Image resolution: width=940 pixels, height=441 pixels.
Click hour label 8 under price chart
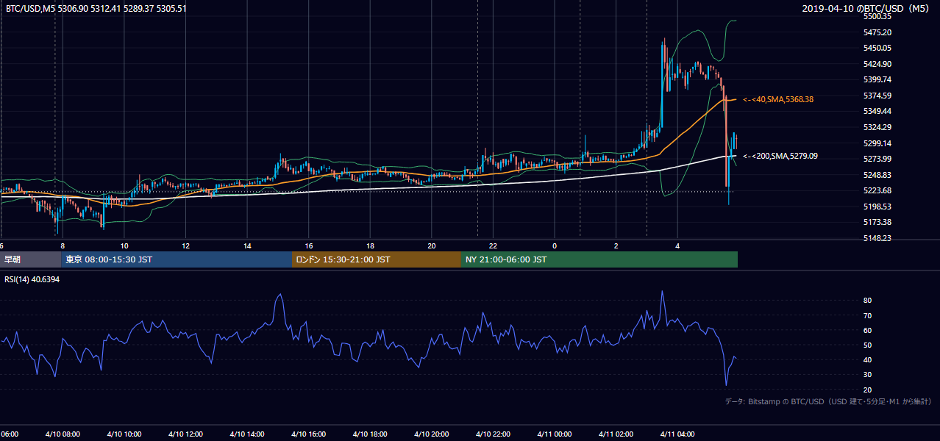tap(63, 245)
